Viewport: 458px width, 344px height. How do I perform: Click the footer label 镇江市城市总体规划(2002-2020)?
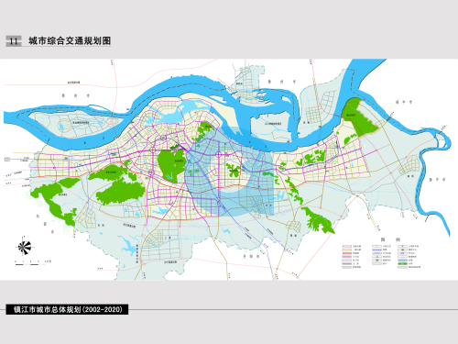coord(68,309)
